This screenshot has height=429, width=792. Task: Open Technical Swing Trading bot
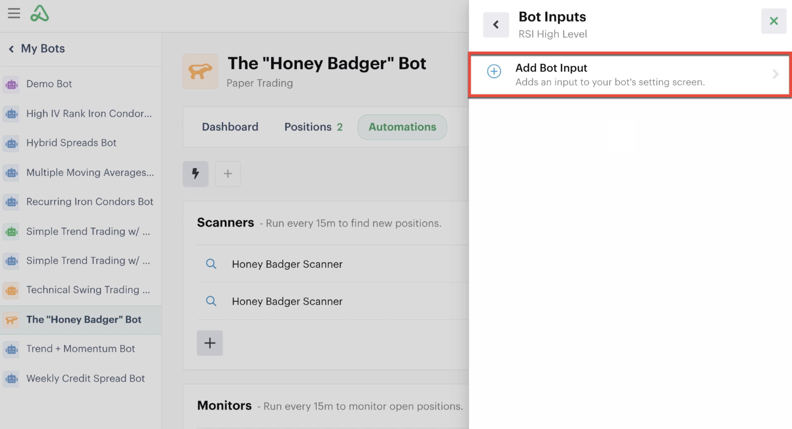pyautogui.click(x=81, y=290)
